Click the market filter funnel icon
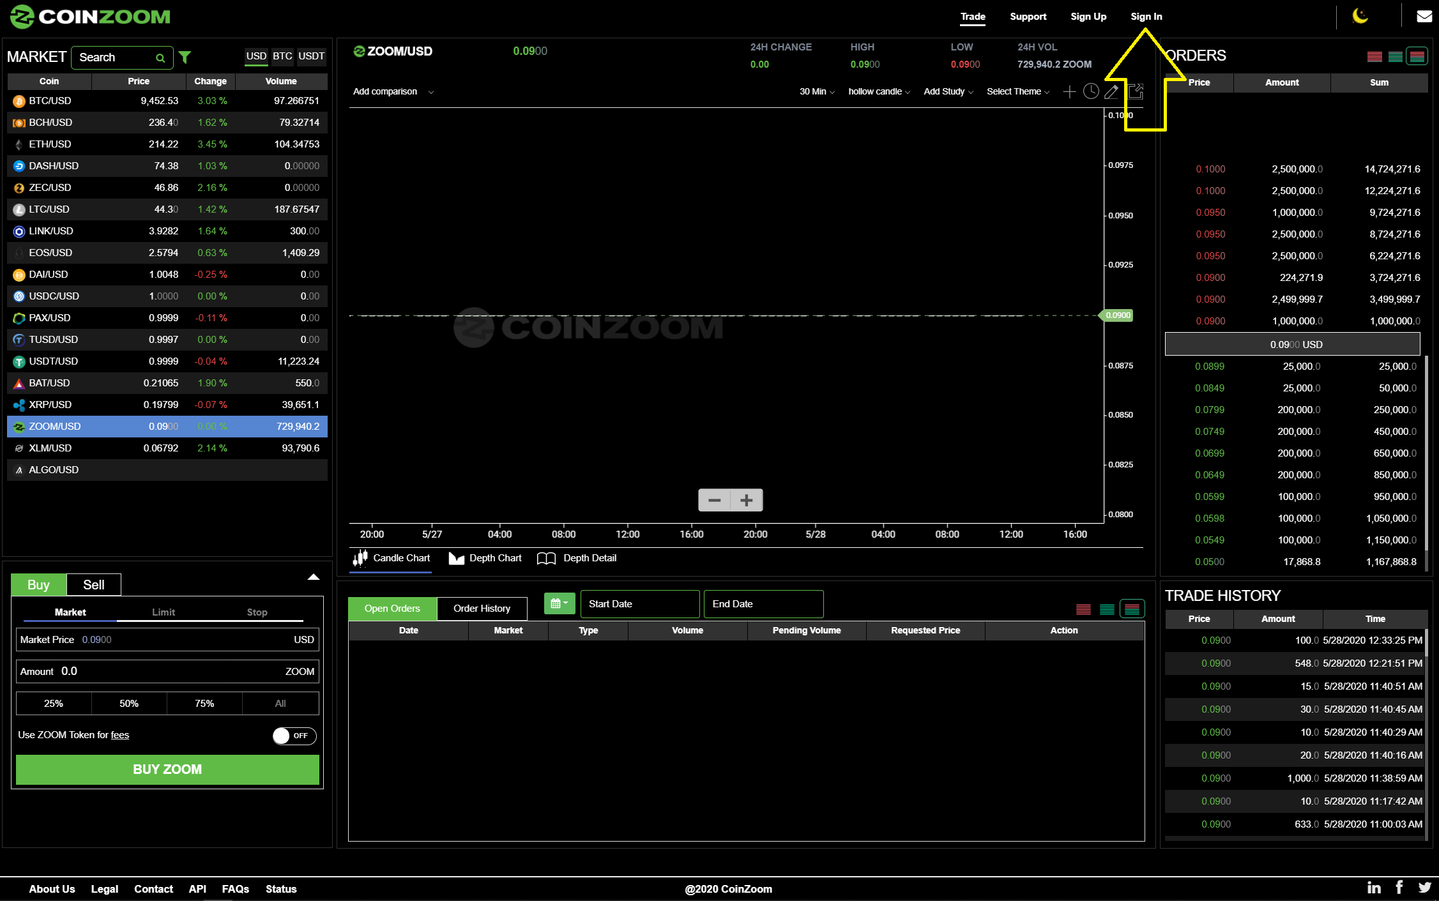This screenshot has width=1439, height=901. [185, 57]
